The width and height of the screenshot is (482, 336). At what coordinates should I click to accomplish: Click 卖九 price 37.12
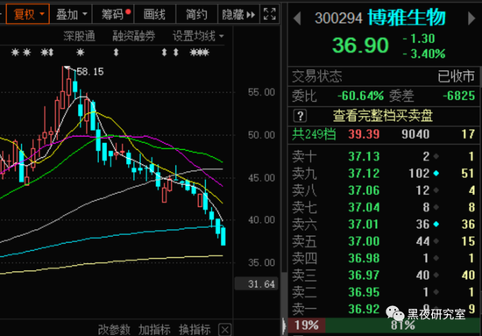tap(364, 174)
